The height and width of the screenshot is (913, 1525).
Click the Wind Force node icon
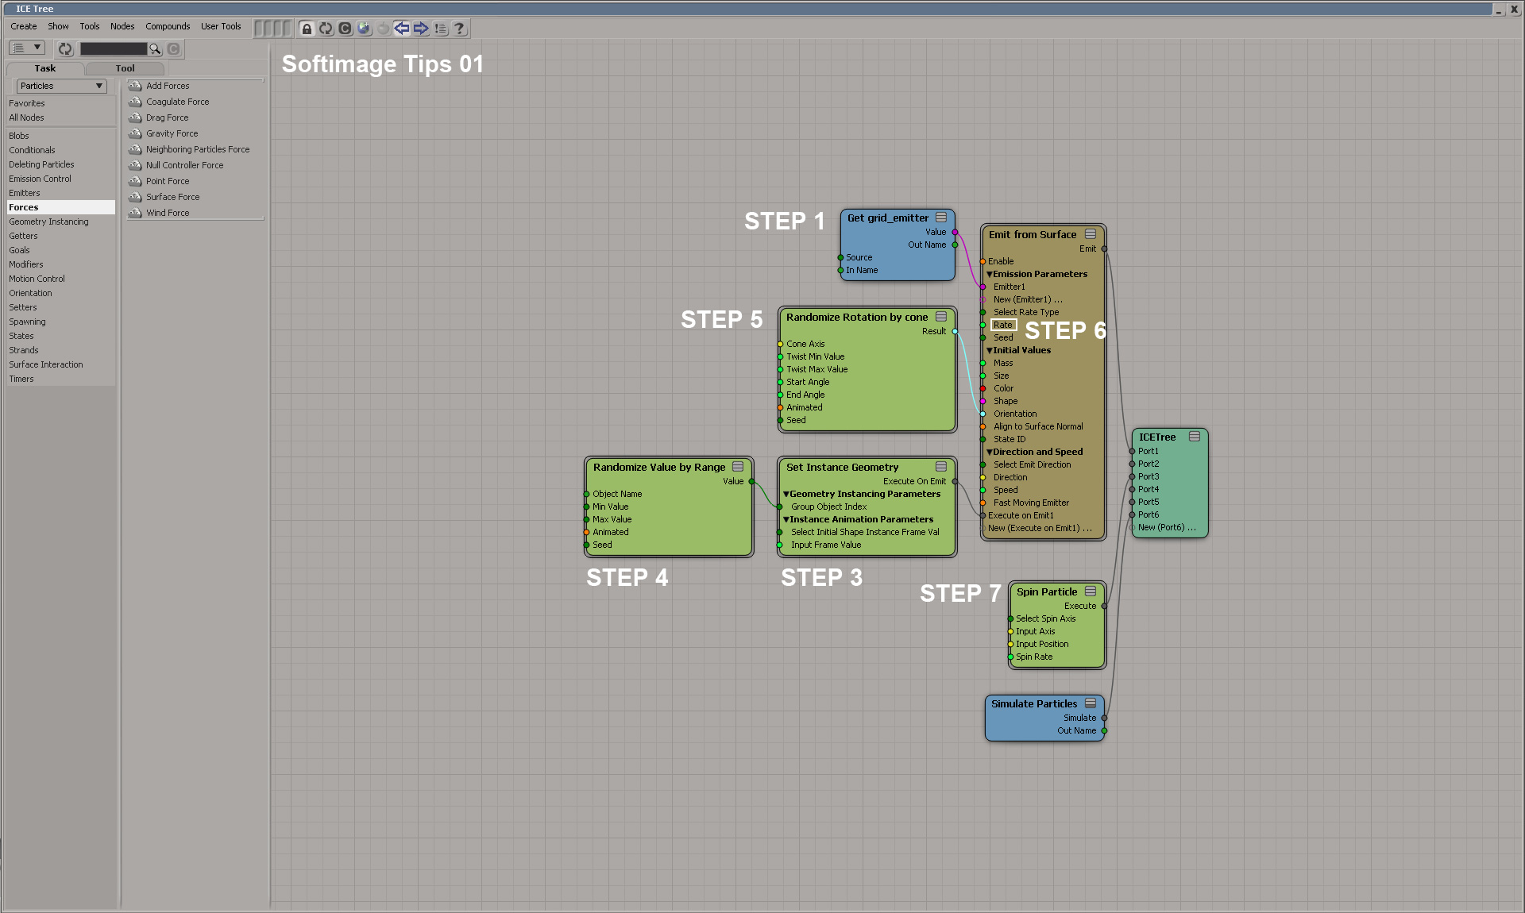tap(135, 213)
